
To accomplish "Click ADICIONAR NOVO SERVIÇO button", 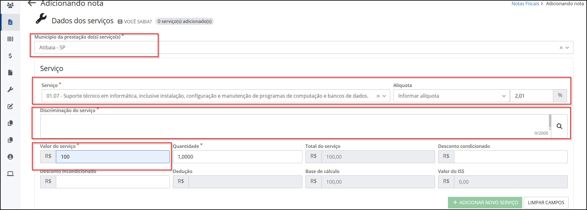I will (x=485, y=203).
